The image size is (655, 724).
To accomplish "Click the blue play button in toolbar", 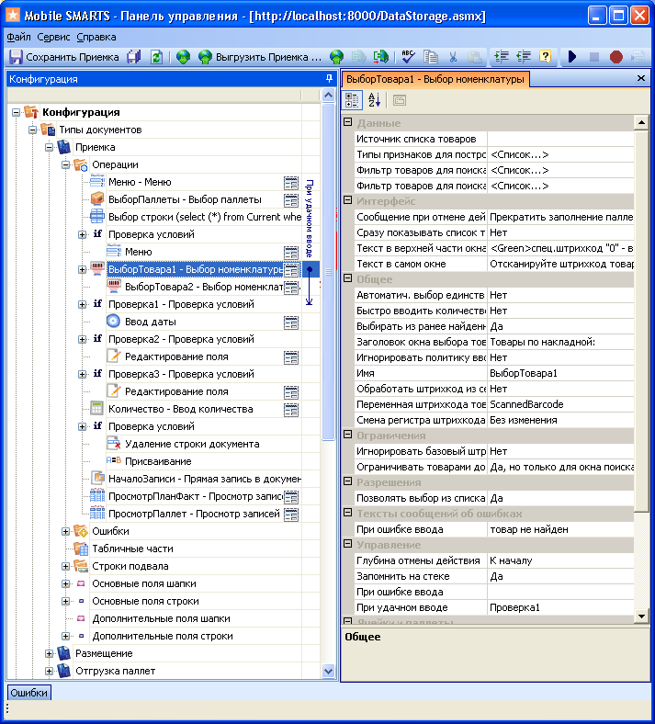I will [572, 57].
